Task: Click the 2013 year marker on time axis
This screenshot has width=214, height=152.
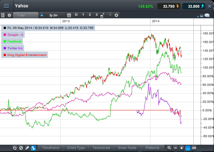Action: pos(66,21)
